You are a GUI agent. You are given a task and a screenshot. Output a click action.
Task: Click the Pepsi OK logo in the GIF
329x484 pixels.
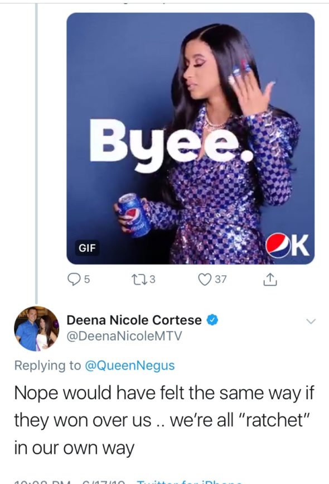coord(288,246)
